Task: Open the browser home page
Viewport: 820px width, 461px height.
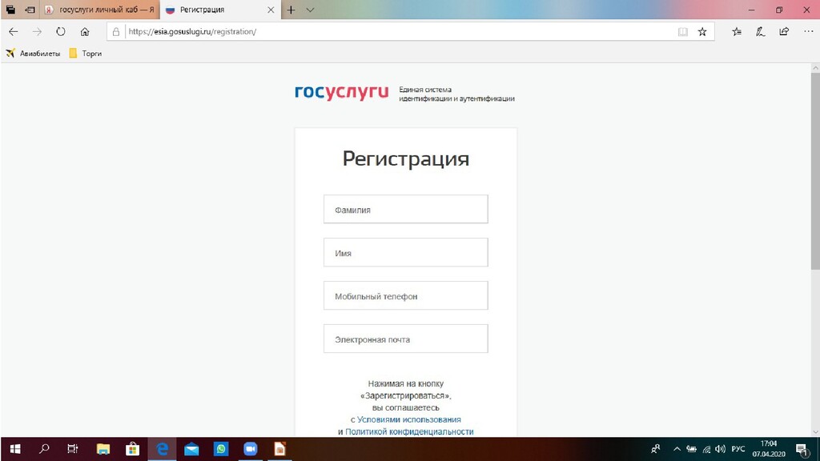Action: click(x=85, y=32)
